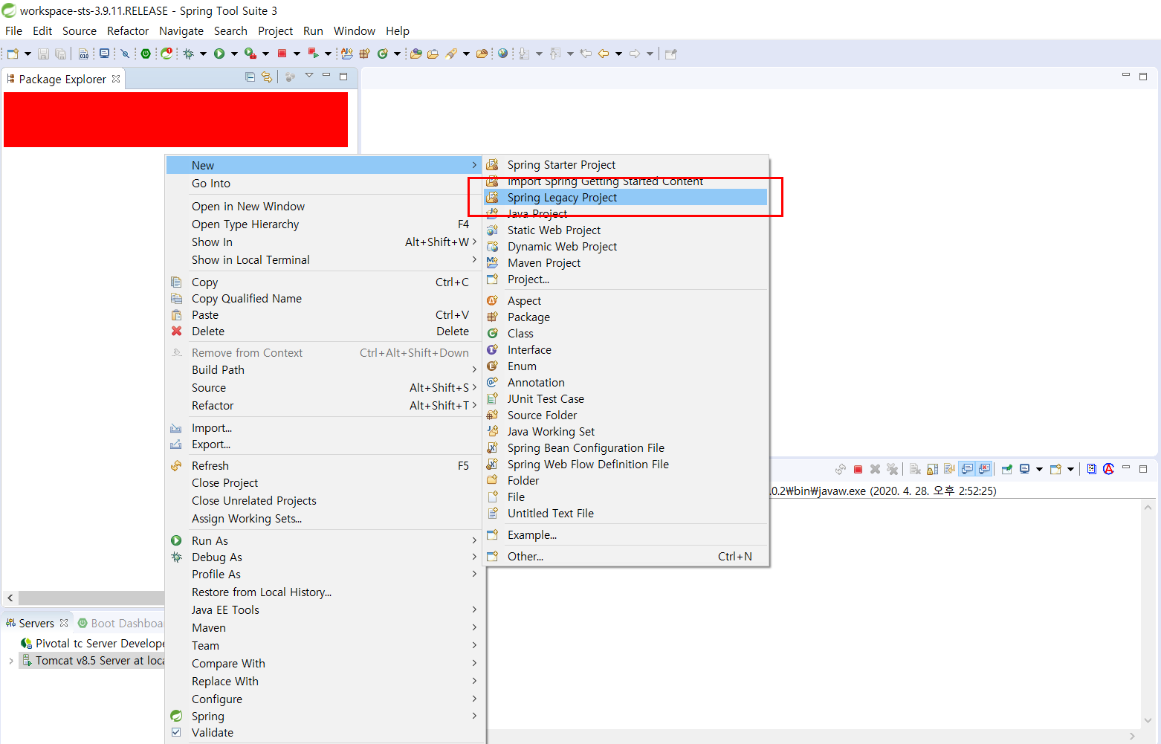Click the New Java Class toolbar icon

point(383,54)
